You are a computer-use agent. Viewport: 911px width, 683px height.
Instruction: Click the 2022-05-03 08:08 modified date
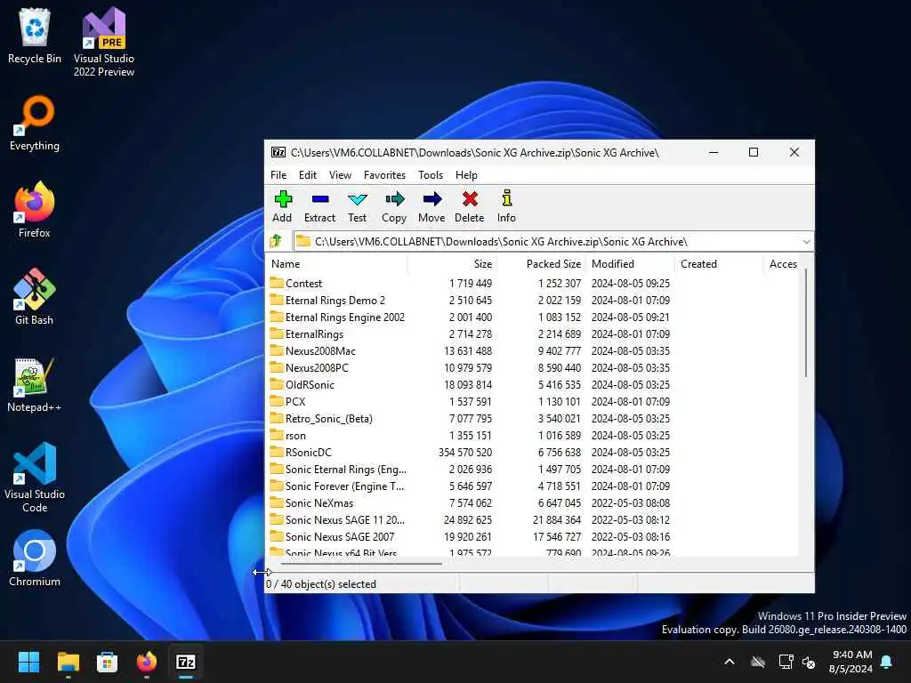coord(631,503)
